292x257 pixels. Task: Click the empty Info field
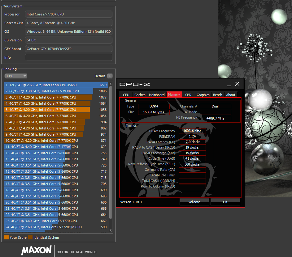69,57
